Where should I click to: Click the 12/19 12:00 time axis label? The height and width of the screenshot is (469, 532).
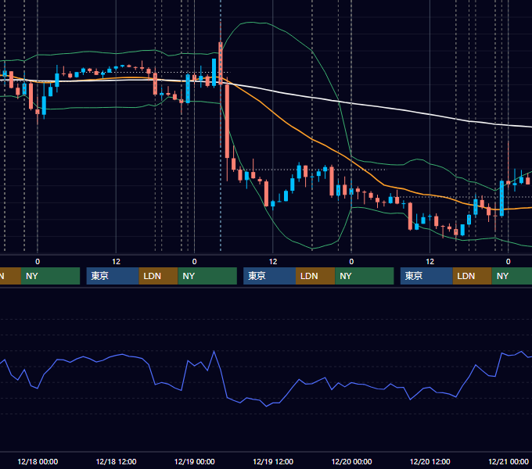(273, 461)
